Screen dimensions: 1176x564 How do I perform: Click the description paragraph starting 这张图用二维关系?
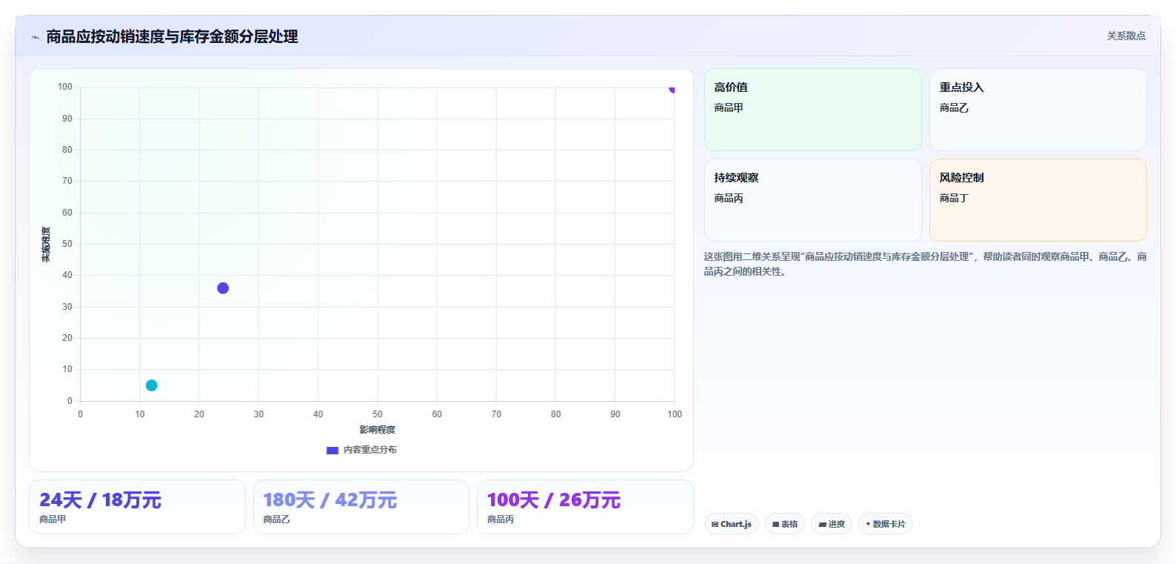tap(925, 264)
